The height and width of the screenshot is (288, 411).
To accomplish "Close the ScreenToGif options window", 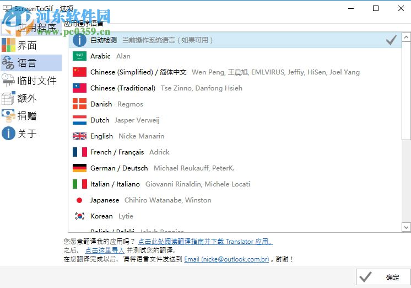I will point(401,8).
